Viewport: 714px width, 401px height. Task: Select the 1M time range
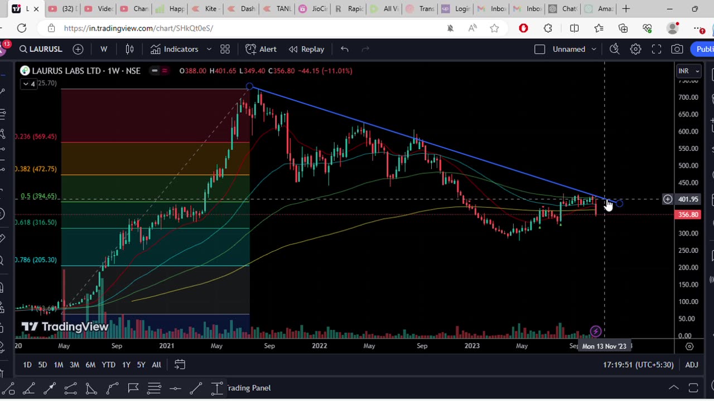pos(58,365)
